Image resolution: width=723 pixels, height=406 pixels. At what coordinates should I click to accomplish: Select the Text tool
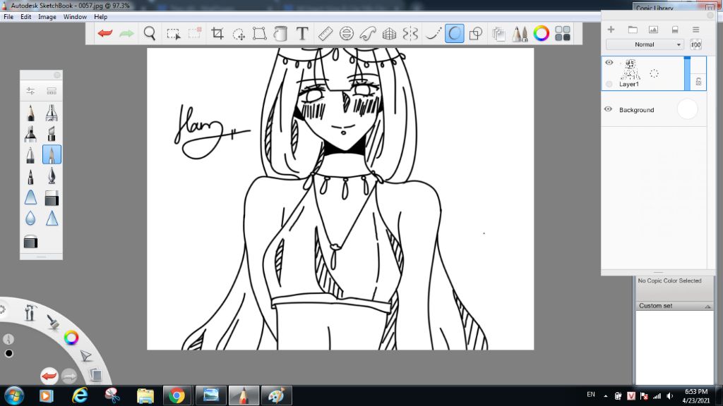point(302,33)
